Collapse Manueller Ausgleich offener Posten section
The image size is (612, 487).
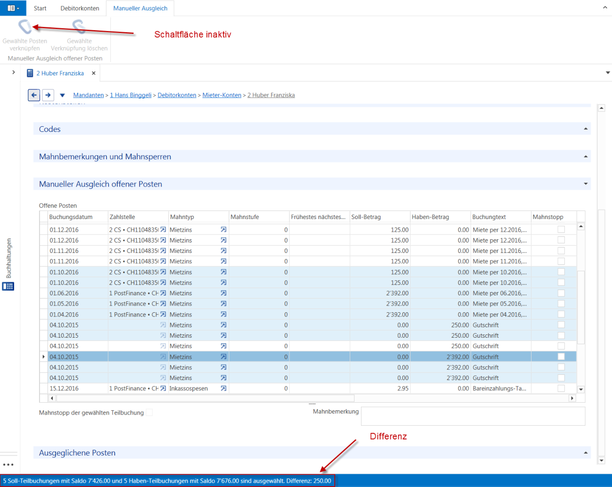[x=586, y=184]
